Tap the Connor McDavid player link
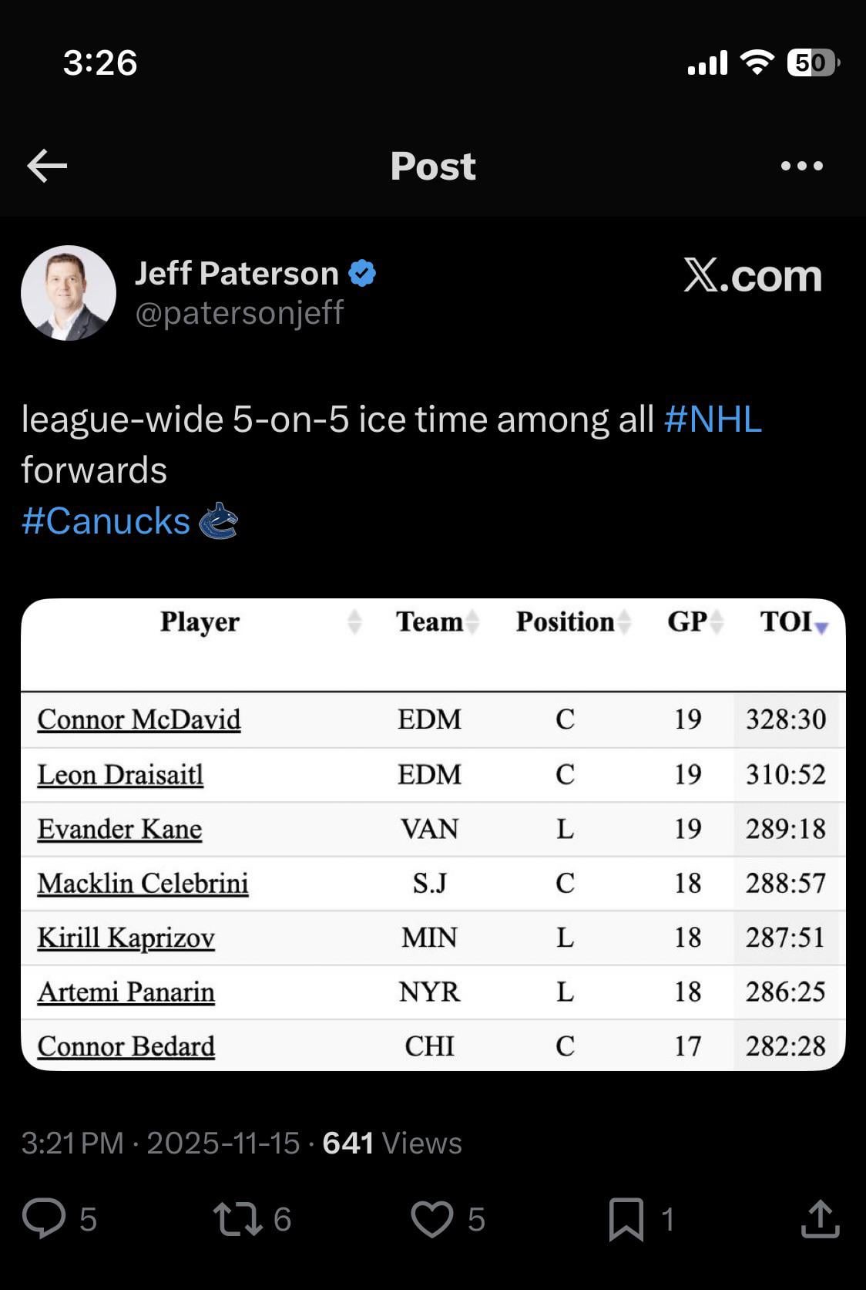866x1290 pixels. (139, 719)
